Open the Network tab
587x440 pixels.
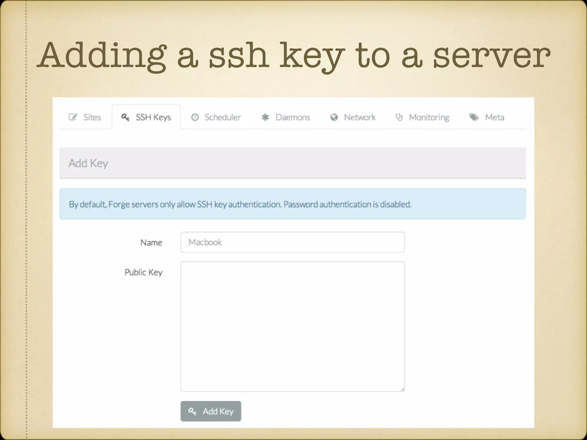(353, 117)
